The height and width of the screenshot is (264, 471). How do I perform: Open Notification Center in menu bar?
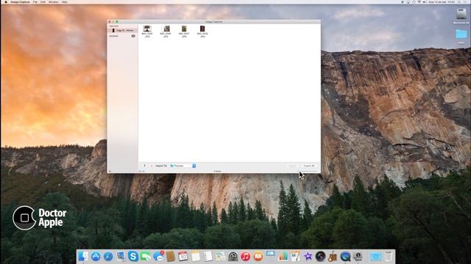[x=466, y=1]
